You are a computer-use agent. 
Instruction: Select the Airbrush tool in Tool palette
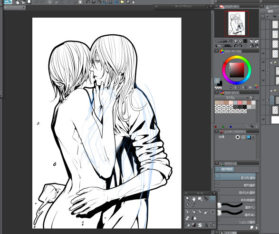206,212
